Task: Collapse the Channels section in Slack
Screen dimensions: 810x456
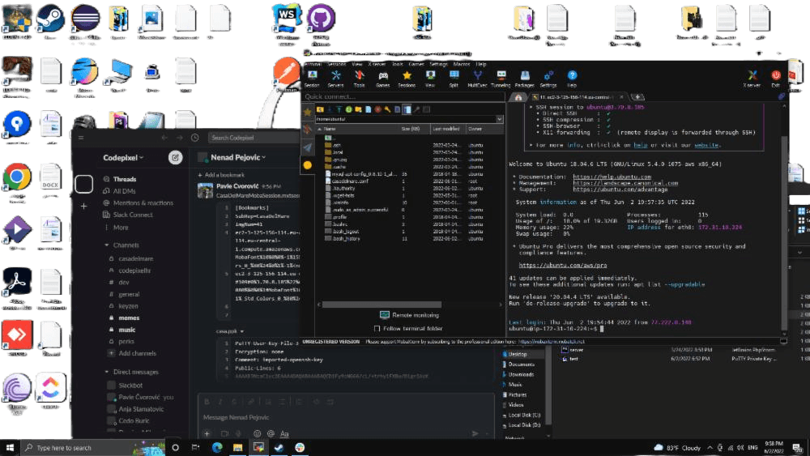Action: 106,245
